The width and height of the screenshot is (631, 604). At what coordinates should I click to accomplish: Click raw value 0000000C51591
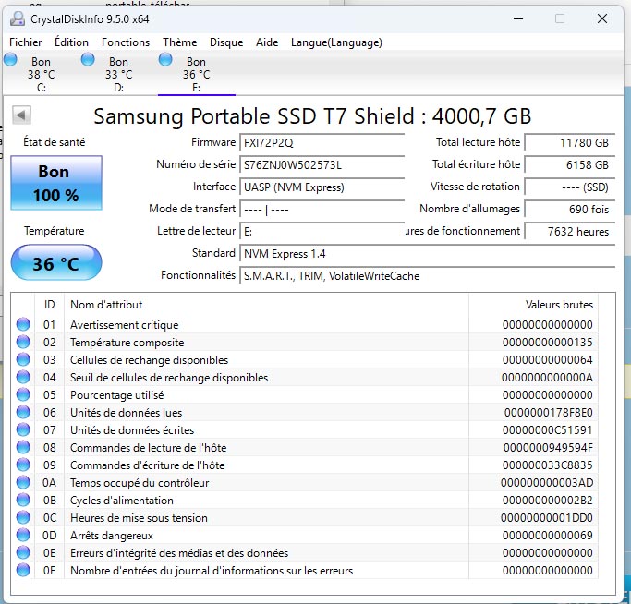(x=547, y=430)
